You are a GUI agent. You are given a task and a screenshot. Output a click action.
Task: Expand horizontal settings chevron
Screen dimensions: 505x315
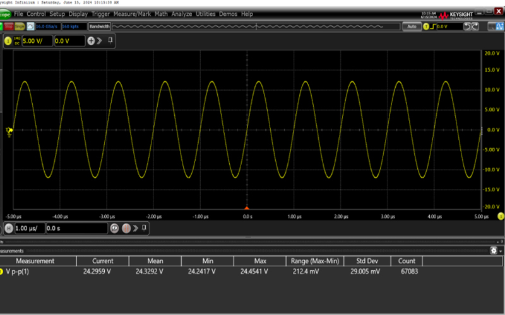click(134, 228)
